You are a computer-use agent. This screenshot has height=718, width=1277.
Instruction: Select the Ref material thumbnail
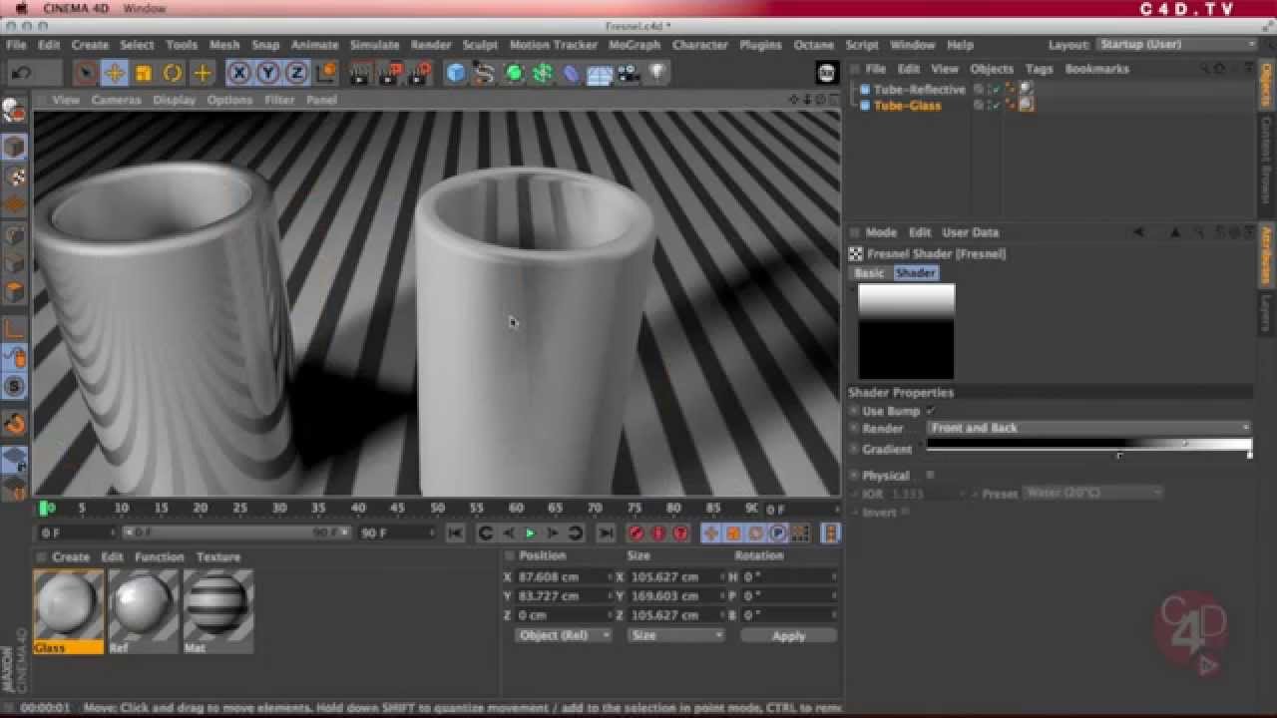coord(144,605)
